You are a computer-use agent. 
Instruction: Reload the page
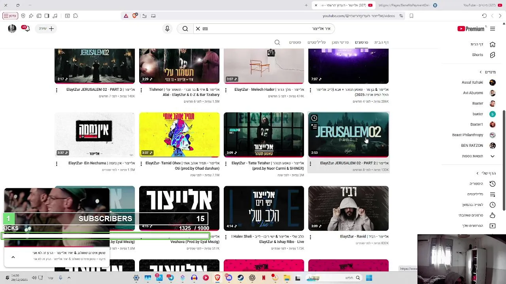click(484, 16)
